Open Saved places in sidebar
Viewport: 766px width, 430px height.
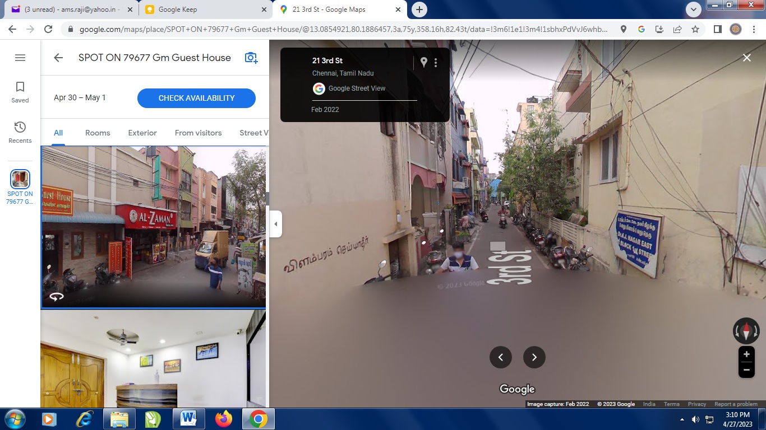pos(20,91)
